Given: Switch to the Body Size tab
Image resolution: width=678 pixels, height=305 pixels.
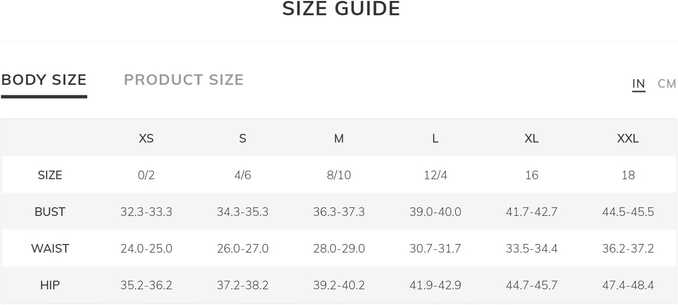Looking at the screenshot, I should [44, 80].
